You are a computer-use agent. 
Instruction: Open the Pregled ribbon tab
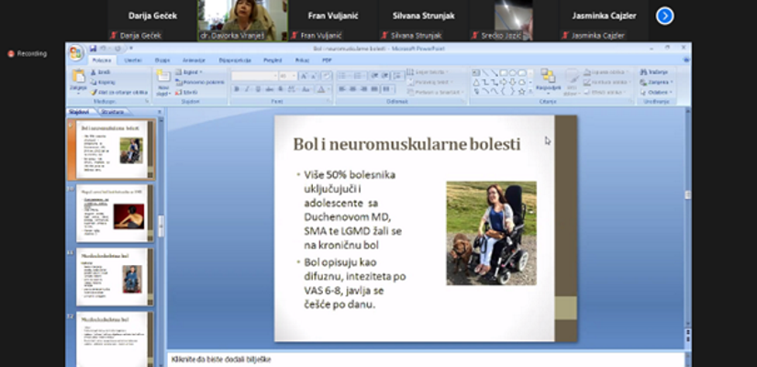pyautogui.click(x=273, y=61)
